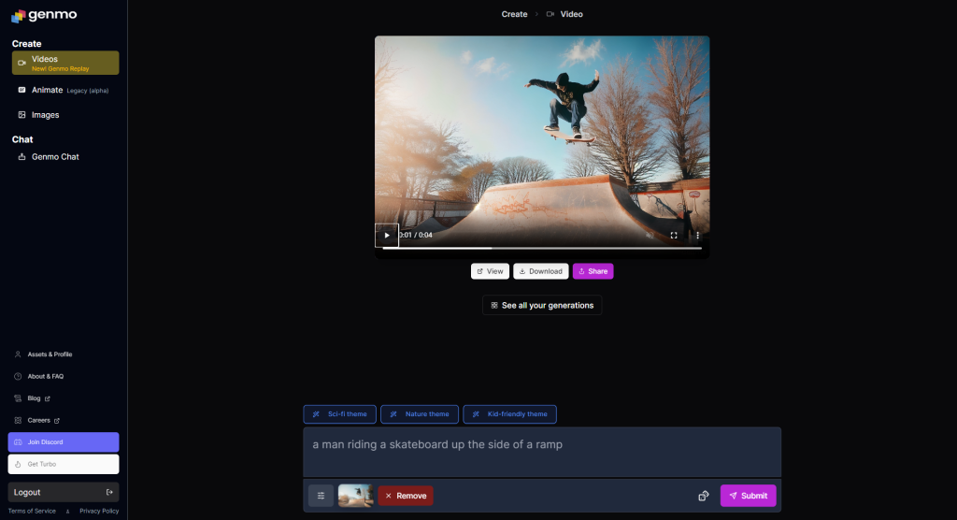Click the Videos camera icon

22,63
